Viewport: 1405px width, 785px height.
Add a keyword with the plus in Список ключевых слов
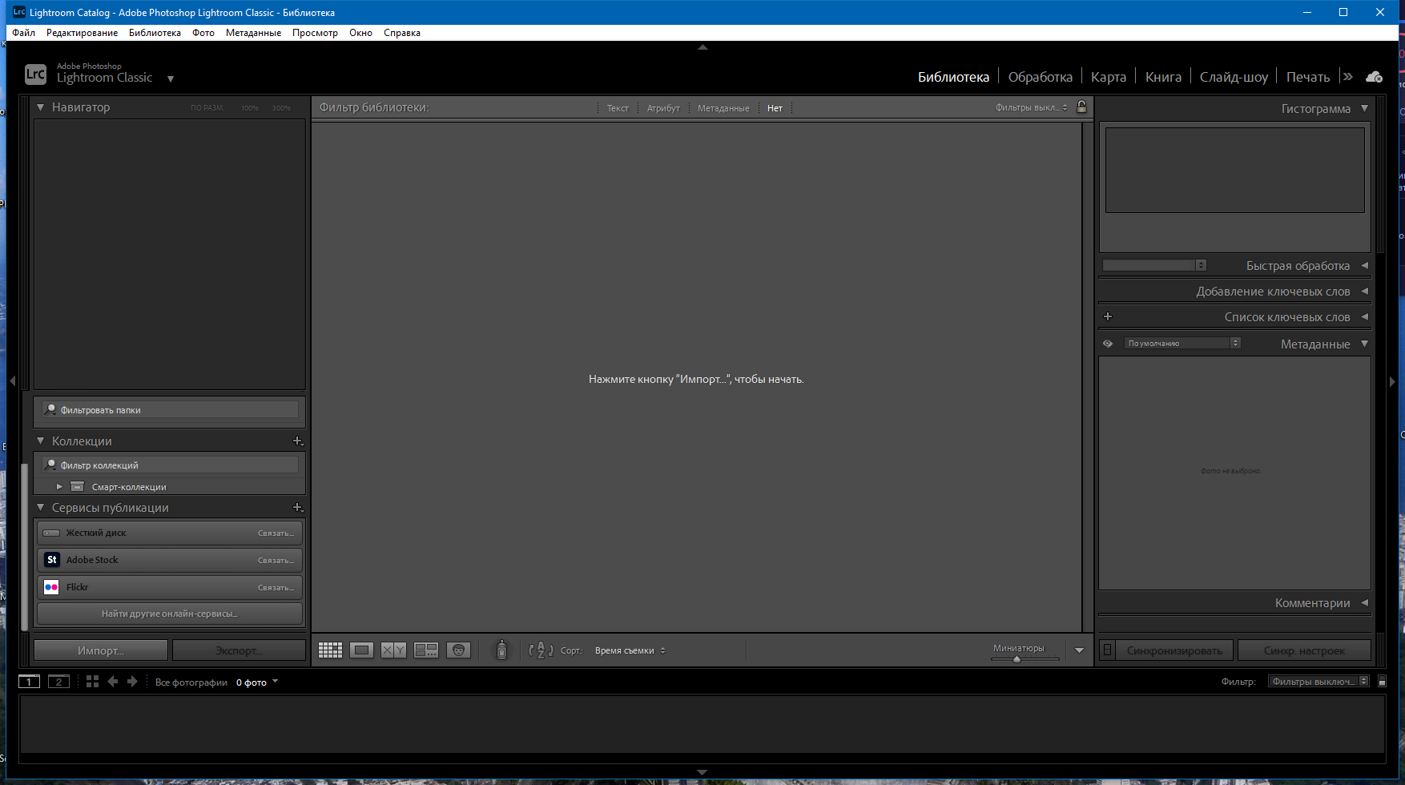[x=1108, y=317]
